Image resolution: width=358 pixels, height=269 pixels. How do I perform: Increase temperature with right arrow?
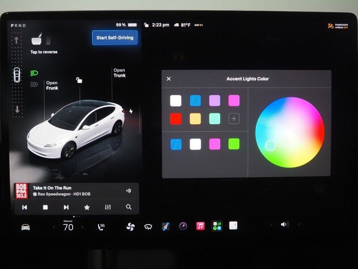[x=82, y=227]
